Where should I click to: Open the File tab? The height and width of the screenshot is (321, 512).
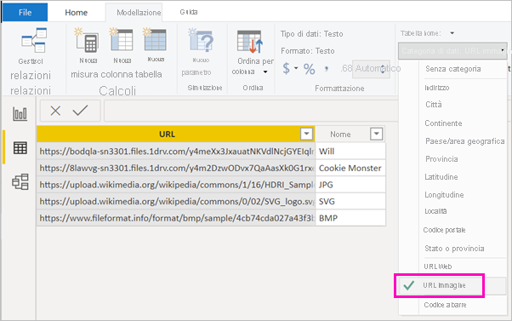(x=25, y=13)
